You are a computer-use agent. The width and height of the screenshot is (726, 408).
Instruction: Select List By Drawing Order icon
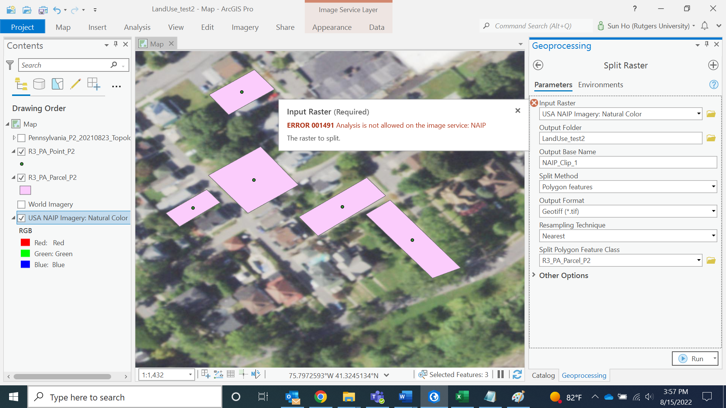(x=21, y=84)
